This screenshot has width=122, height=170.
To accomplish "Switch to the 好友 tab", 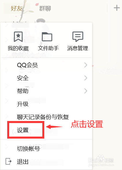I will [17, 8].
